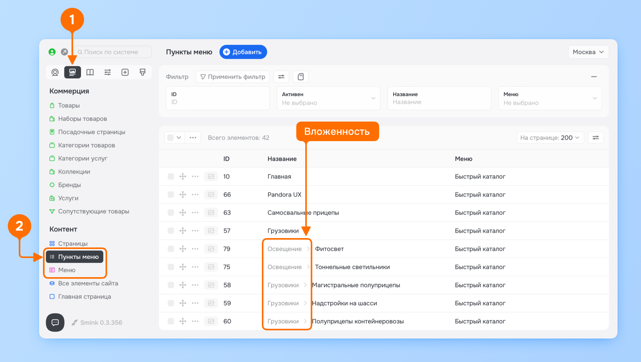Viewport: 641px width, 362px height.
Task: Open three-dots menu for row Фитосвет
Action: 195,249
